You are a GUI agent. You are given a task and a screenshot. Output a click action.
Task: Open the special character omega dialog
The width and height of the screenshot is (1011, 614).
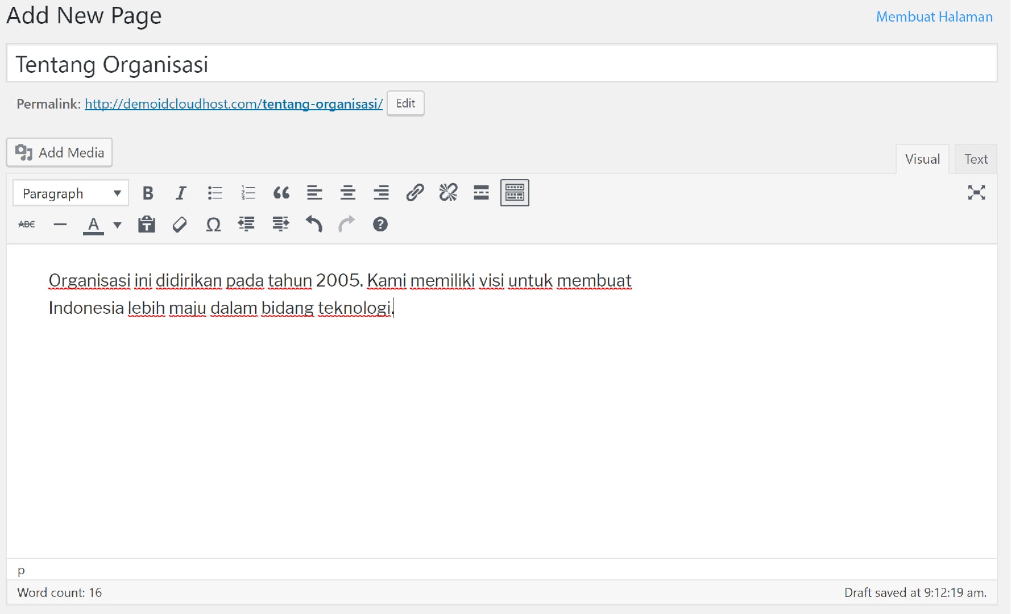[x=213, y=225]
